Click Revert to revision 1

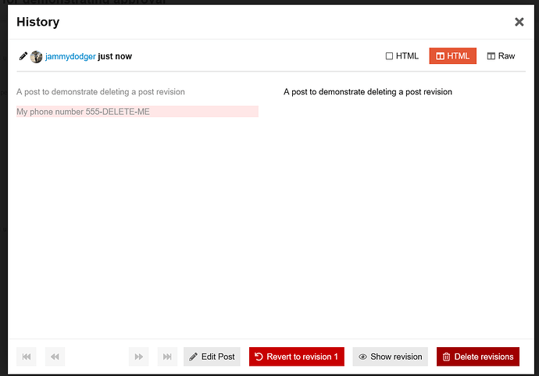(297, 356)
